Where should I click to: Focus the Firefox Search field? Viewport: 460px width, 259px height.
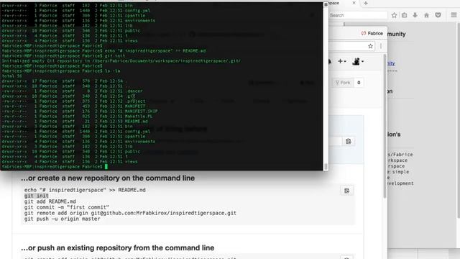(x=358, y=15)
